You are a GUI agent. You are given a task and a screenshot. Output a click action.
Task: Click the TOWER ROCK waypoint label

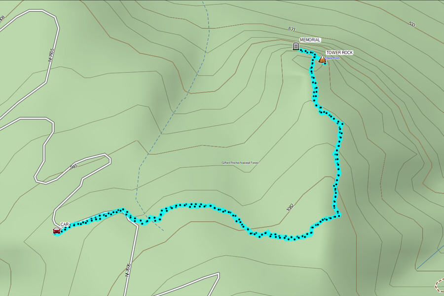click(x=339, y=52)
